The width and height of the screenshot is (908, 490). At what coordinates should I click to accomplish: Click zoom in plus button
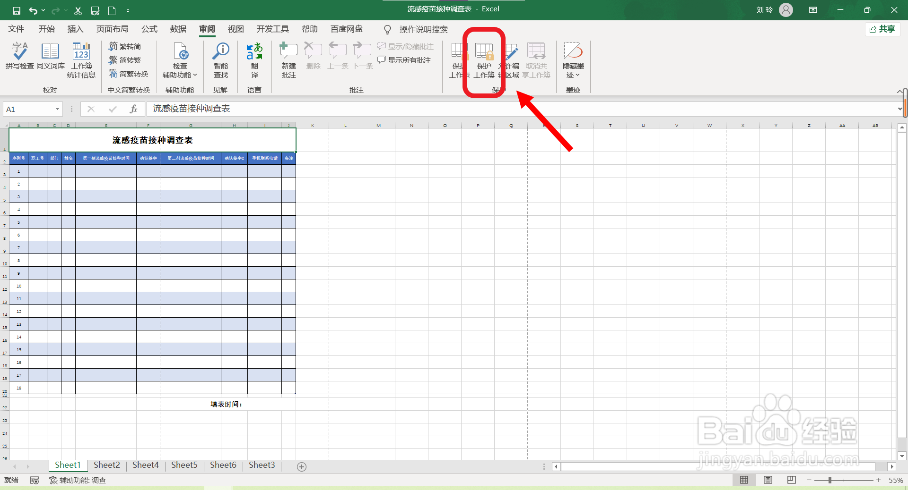(x=878, y=480)
